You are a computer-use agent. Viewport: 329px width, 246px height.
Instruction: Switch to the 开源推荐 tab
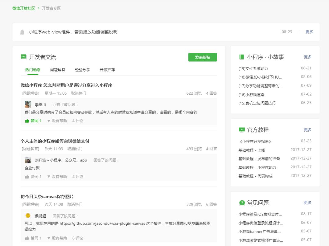click(x=107, y=70)
